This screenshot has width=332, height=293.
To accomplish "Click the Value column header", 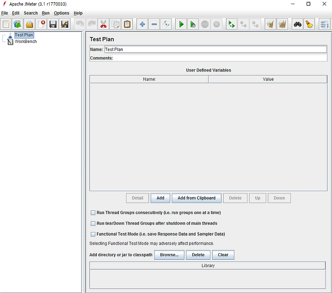I will coord(268,79).
